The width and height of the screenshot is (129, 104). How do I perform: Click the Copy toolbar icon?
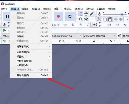(105, 19)
